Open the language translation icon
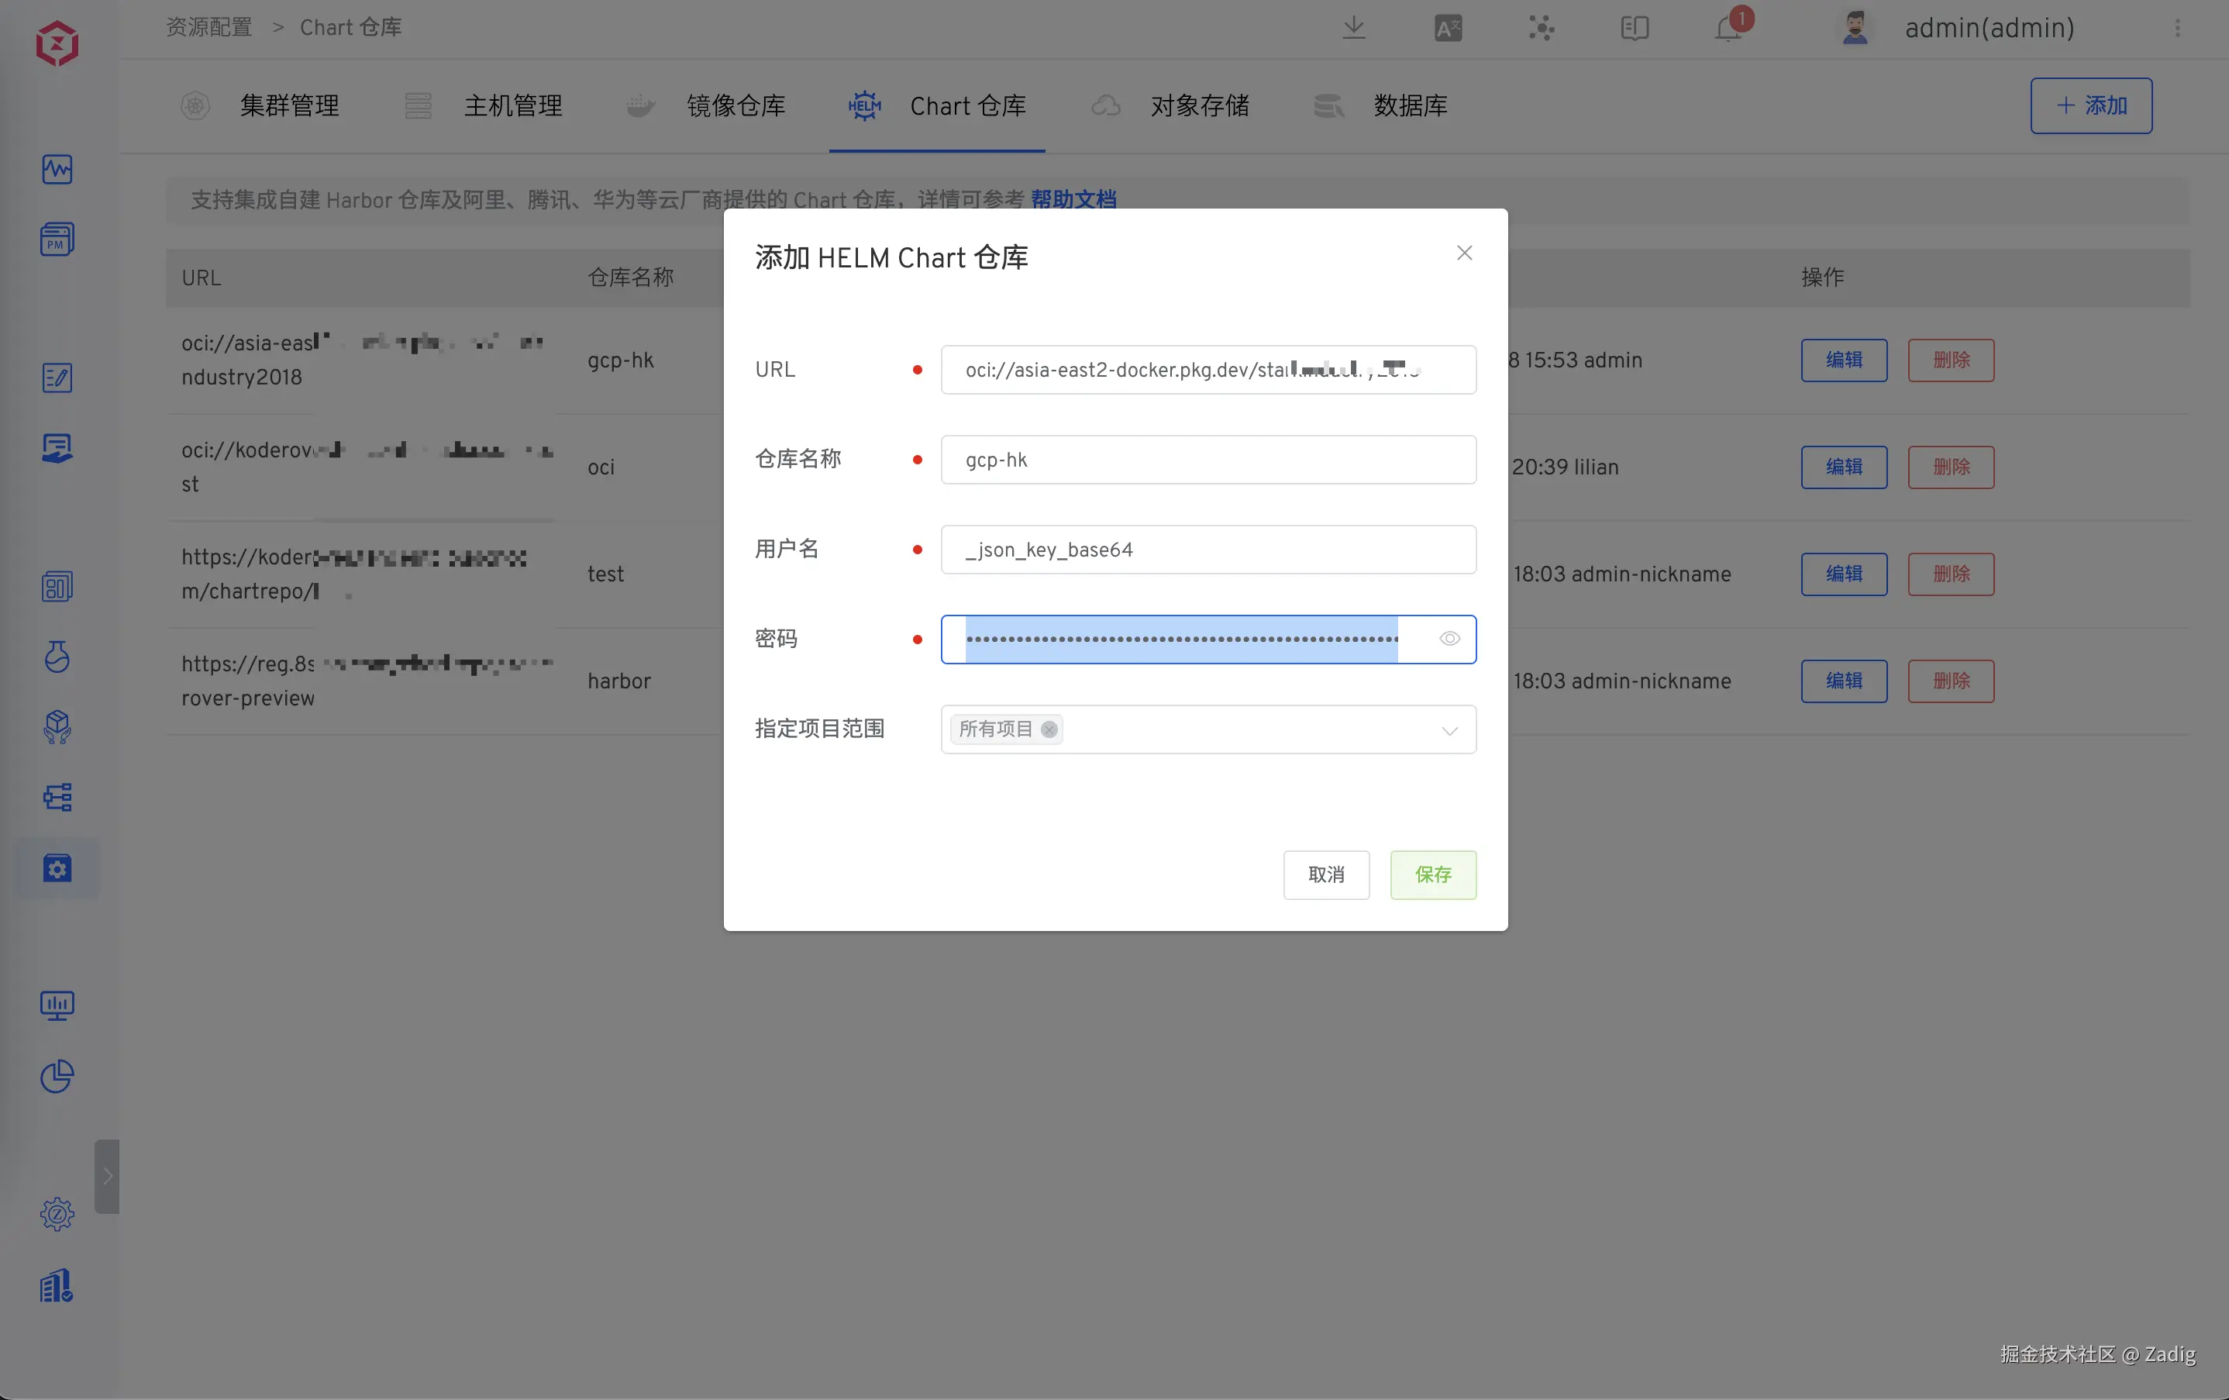Viewport: 2229px width, 1400px height. coord(1448,29)
